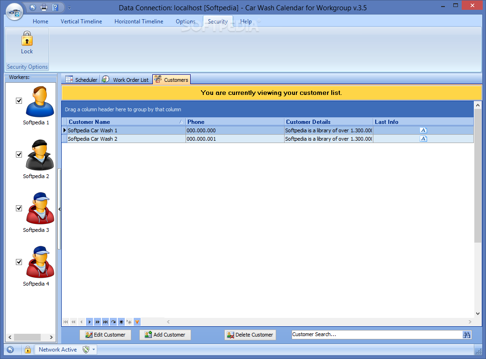Click the Last Info column header
This screenshot has width=486, height=359.
coord(423,122)
